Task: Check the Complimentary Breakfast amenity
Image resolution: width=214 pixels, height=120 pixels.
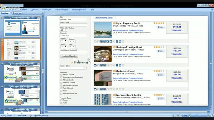Action: [x=61, y=77]
